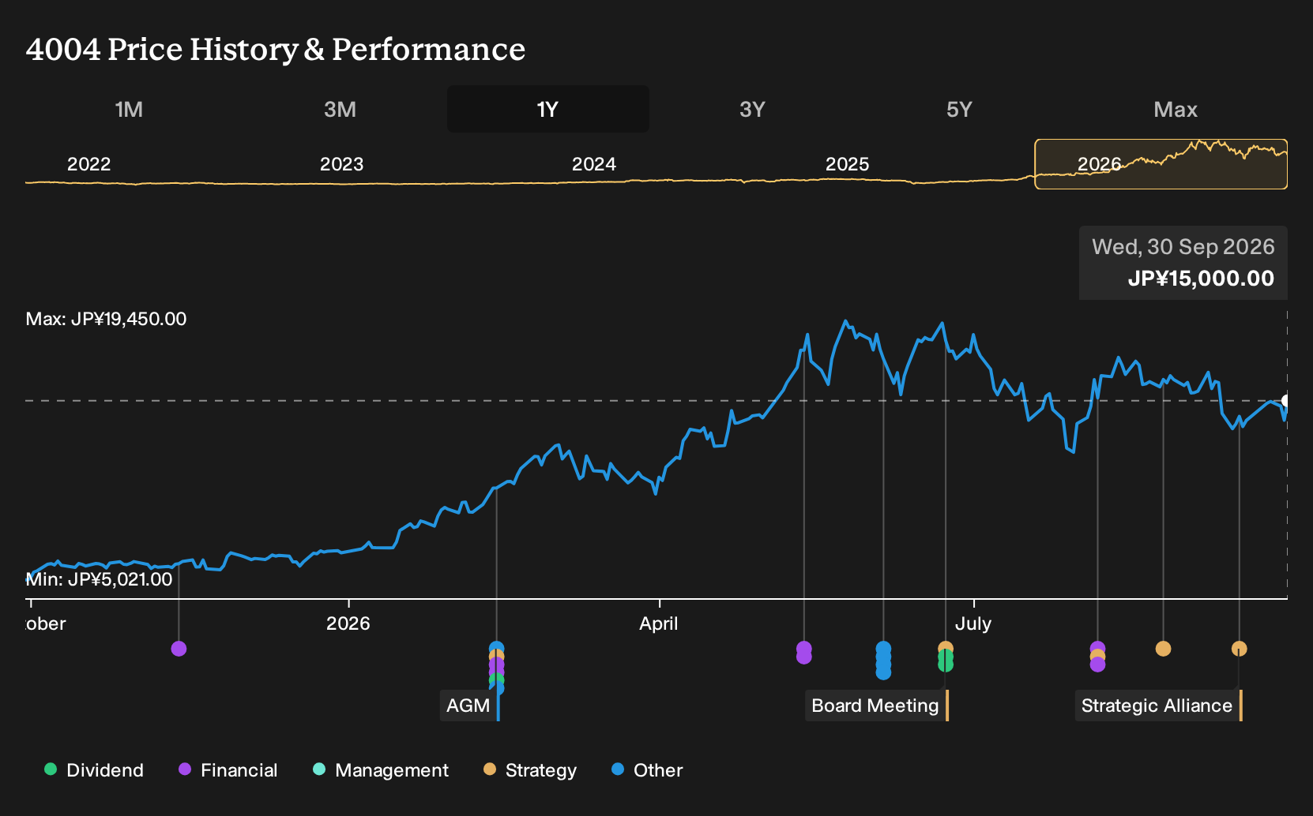This screenshot has width=1313, height=816.
Task: Jump to 2022 on overview timeline
Action: click(x=88, y=164)
